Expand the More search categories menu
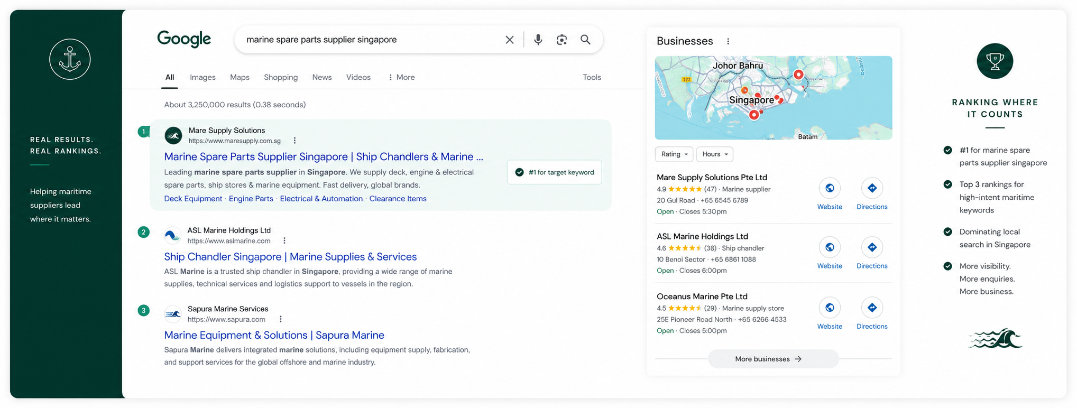Screen dimensions: 1077x408 401,77
